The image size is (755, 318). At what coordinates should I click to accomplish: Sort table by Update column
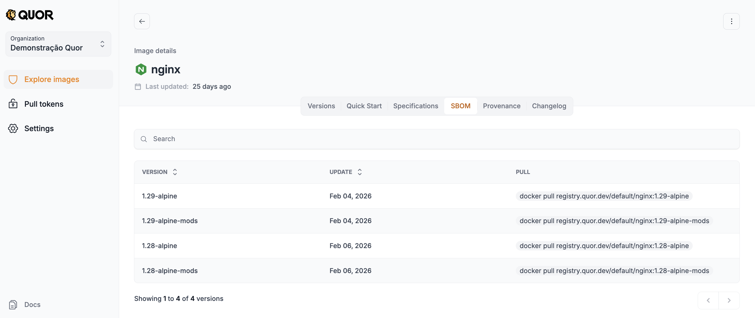tap(360, 172)
